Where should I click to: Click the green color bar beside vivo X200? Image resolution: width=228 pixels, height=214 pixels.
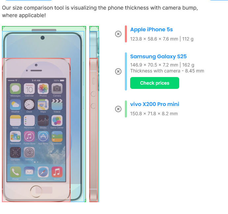(126, 109)
